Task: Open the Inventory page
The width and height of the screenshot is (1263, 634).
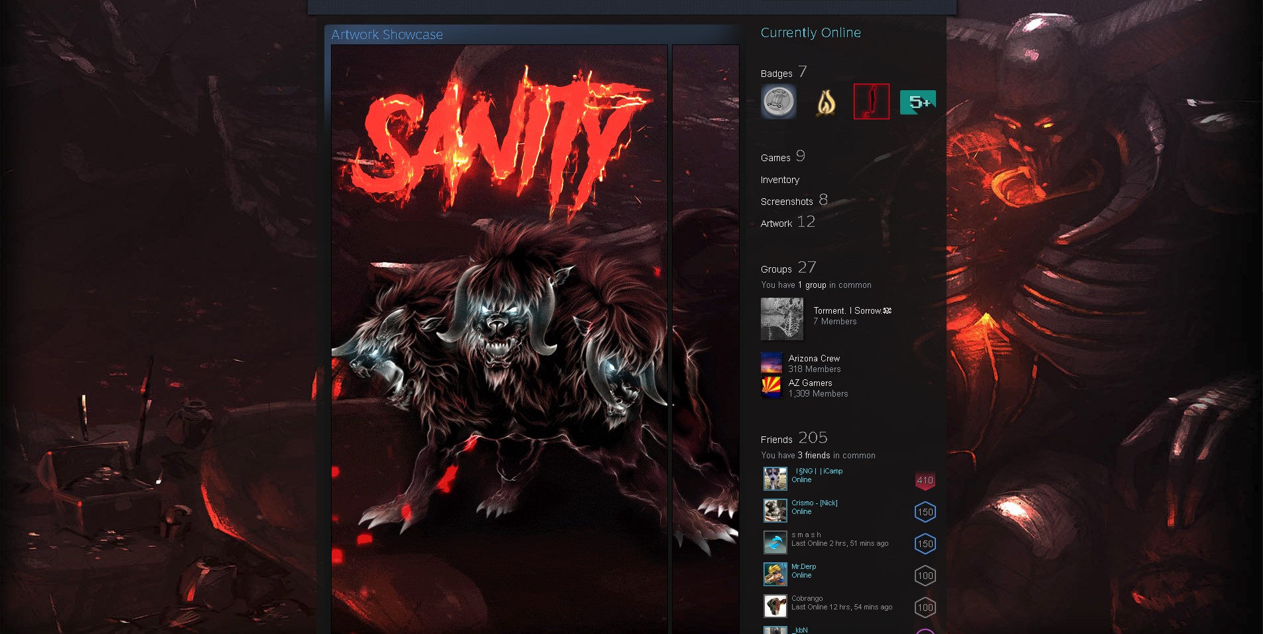Action: pyautogui.click(x=780, y=180)
